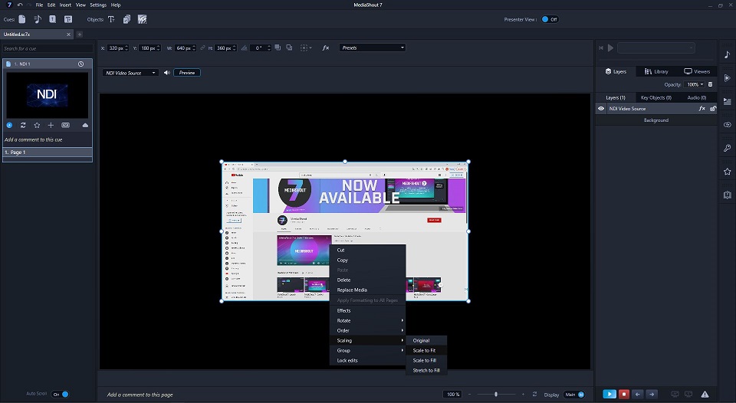Click the red Stop presentation button
Image resolution: width=736 pixels, height=403 pixels.
click(x=623, y=395)
